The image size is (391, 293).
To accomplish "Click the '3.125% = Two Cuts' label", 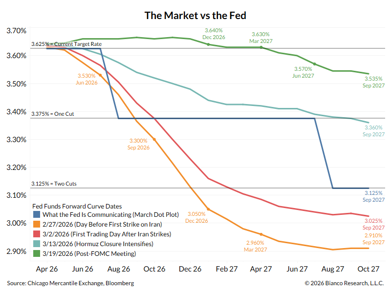I will pos(55,184).
